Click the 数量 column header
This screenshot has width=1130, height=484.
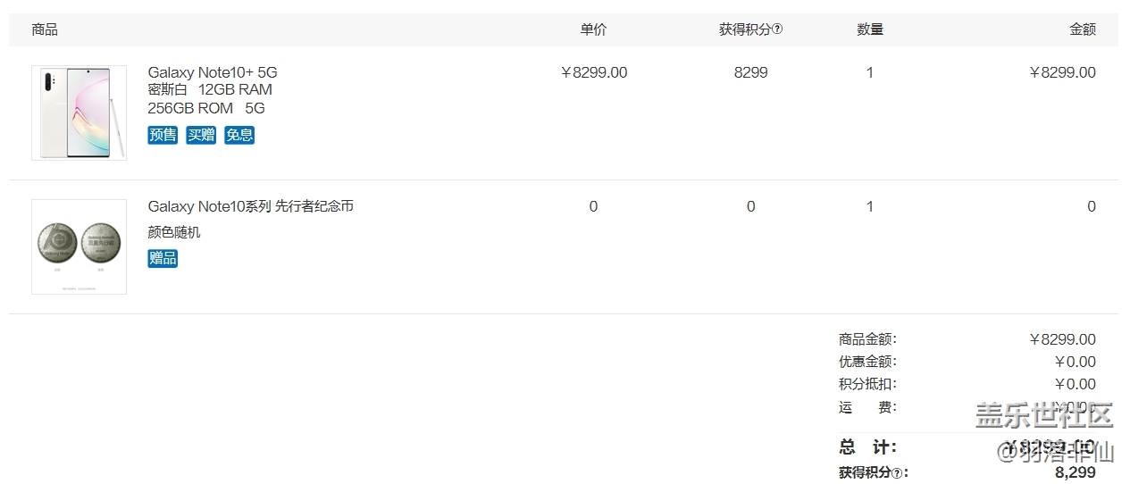click(870, 29)
